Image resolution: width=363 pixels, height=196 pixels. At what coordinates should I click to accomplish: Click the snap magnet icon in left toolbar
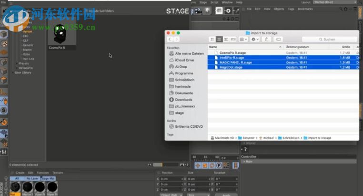click(4, 122)
